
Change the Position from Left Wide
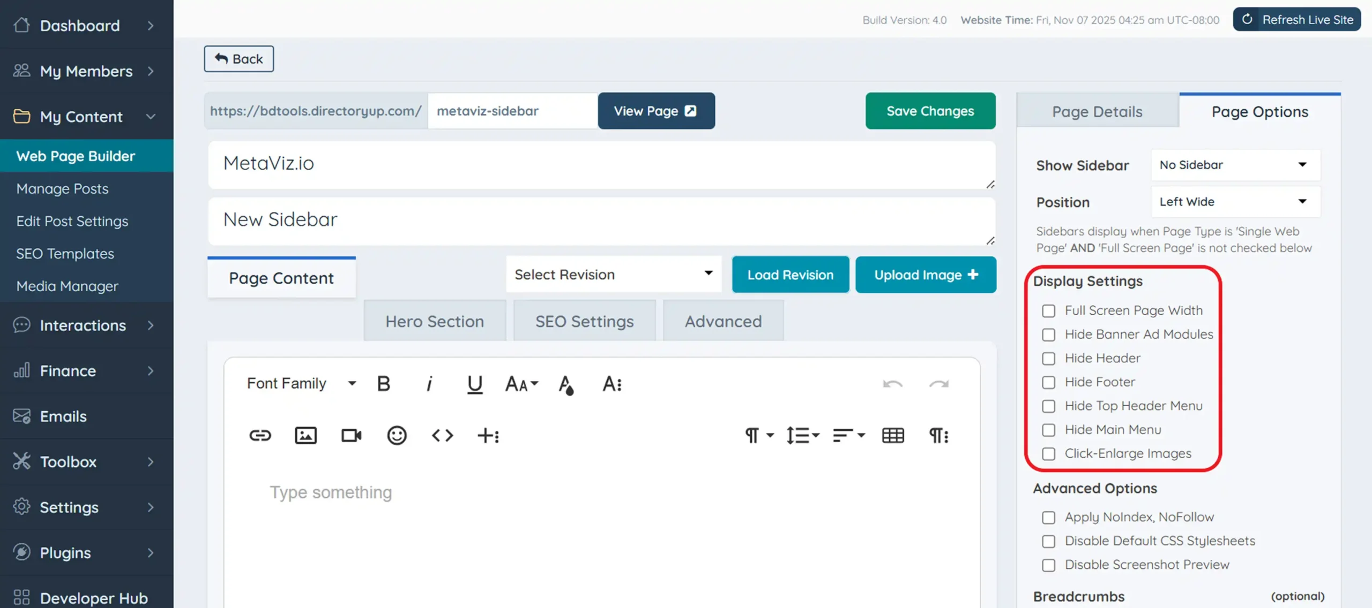click(1235, 202)
